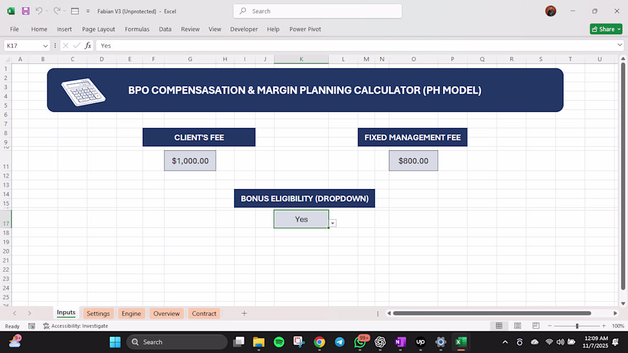Click the Save icon in title bar
The height and width of the screenshot is (353, 628).
coord(26,11)
